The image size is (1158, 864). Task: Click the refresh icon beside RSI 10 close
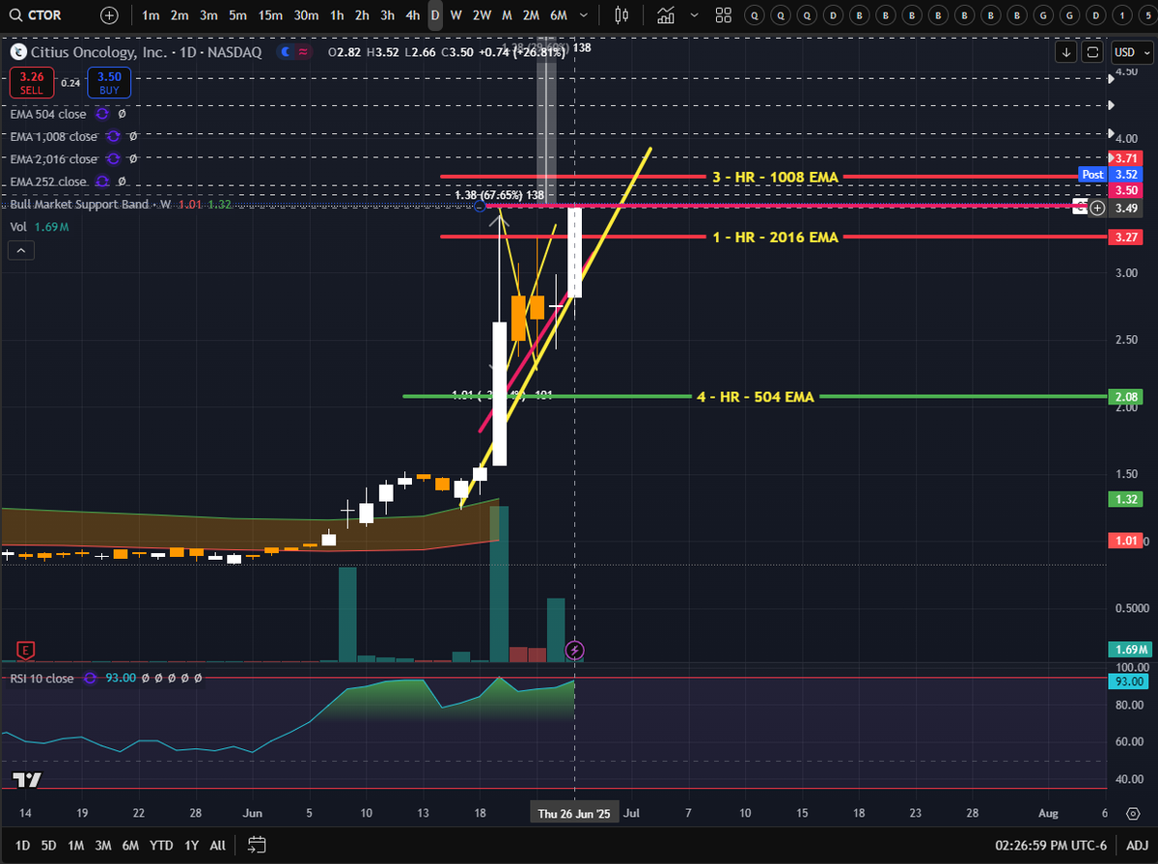91,679
